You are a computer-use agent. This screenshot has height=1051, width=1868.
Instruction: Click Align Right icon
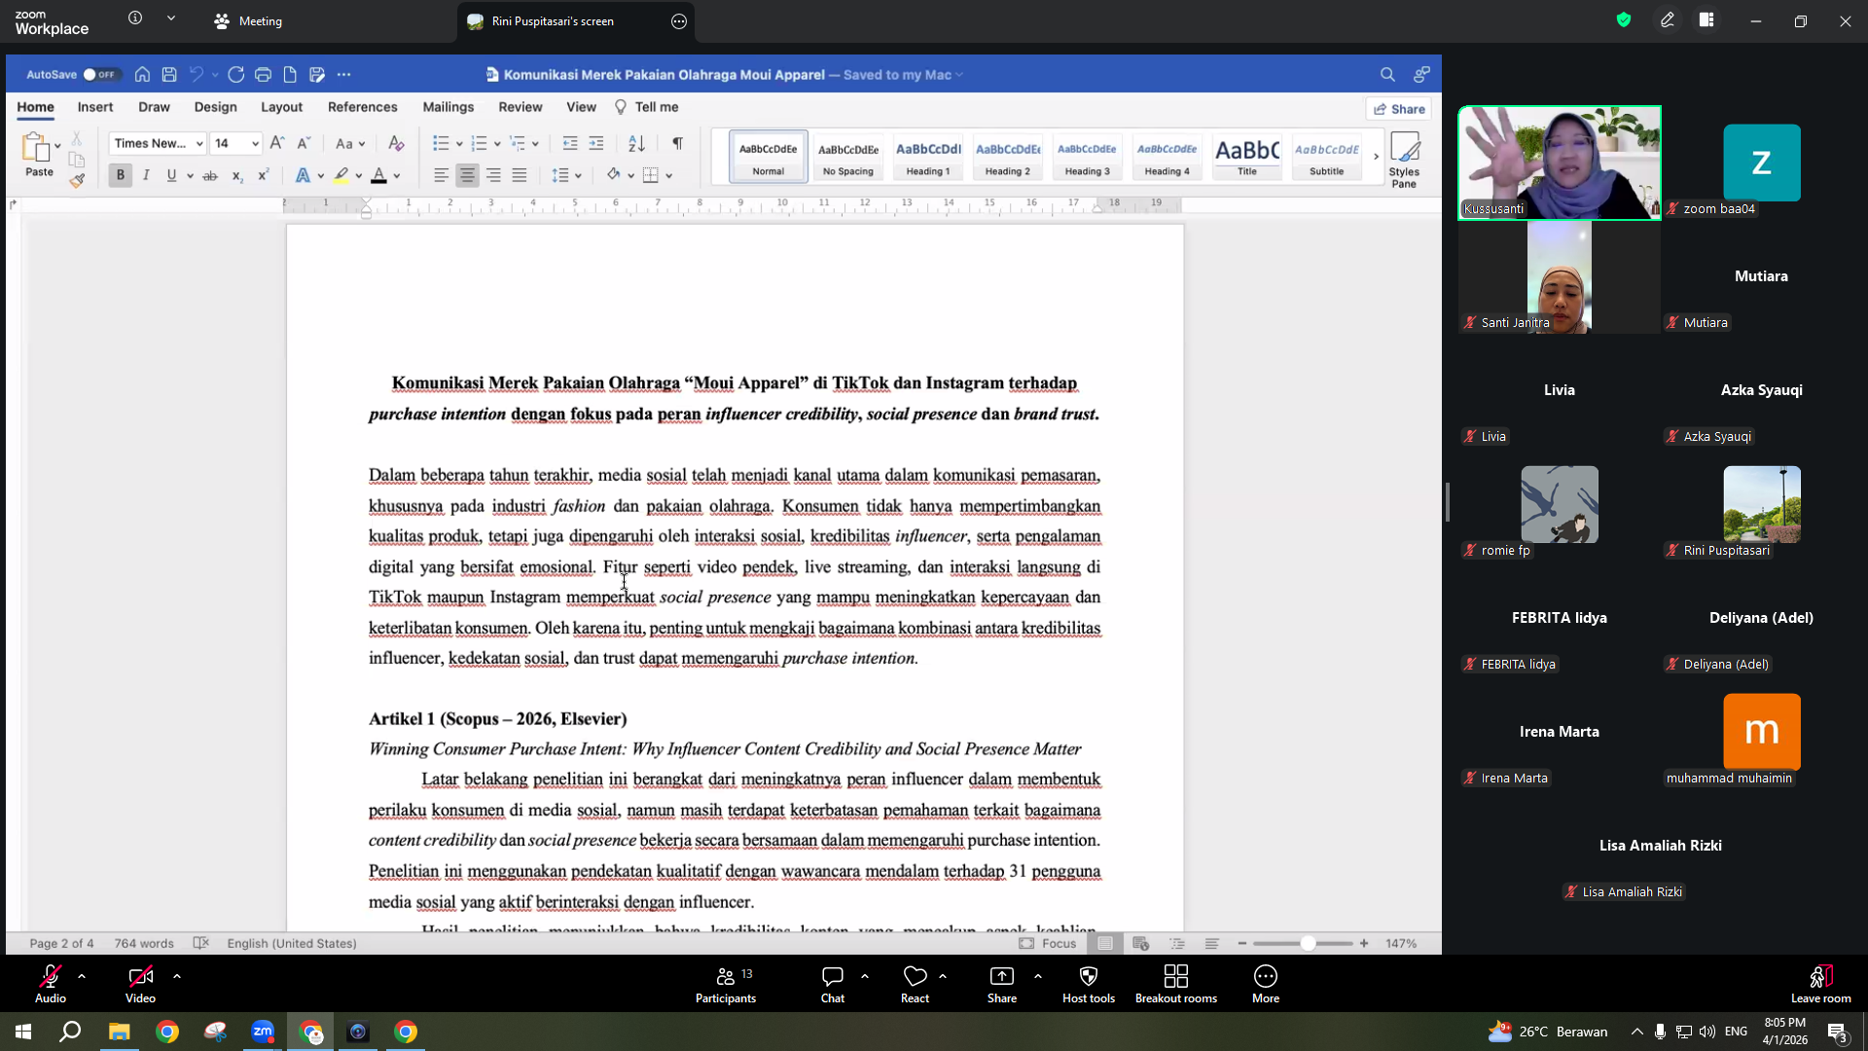pos(493,175)
